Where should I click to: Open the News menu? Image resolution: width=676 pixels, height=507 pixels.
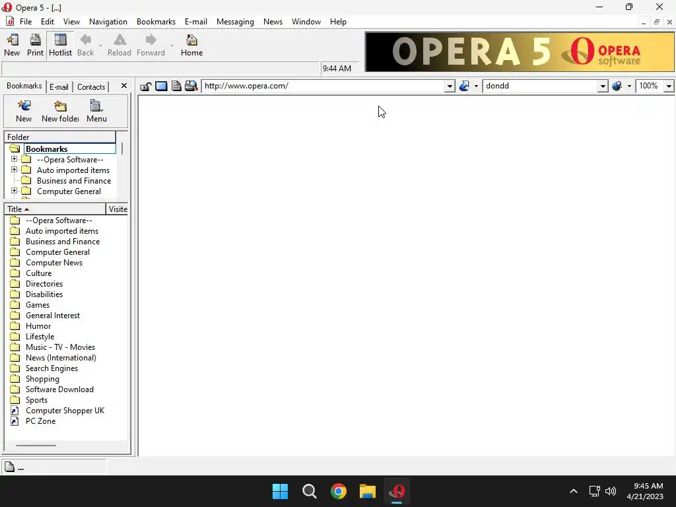(273, 22)
